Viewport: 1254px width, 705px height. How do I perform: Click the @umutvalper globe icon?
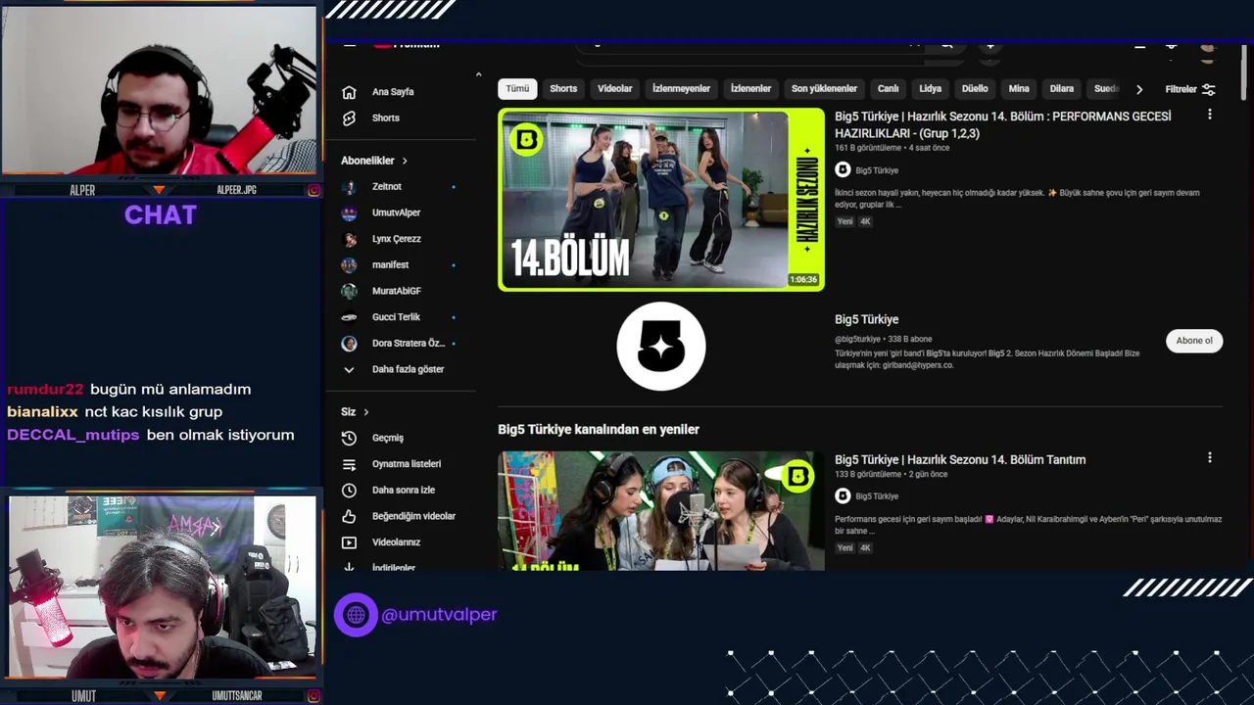pos(356,615)
